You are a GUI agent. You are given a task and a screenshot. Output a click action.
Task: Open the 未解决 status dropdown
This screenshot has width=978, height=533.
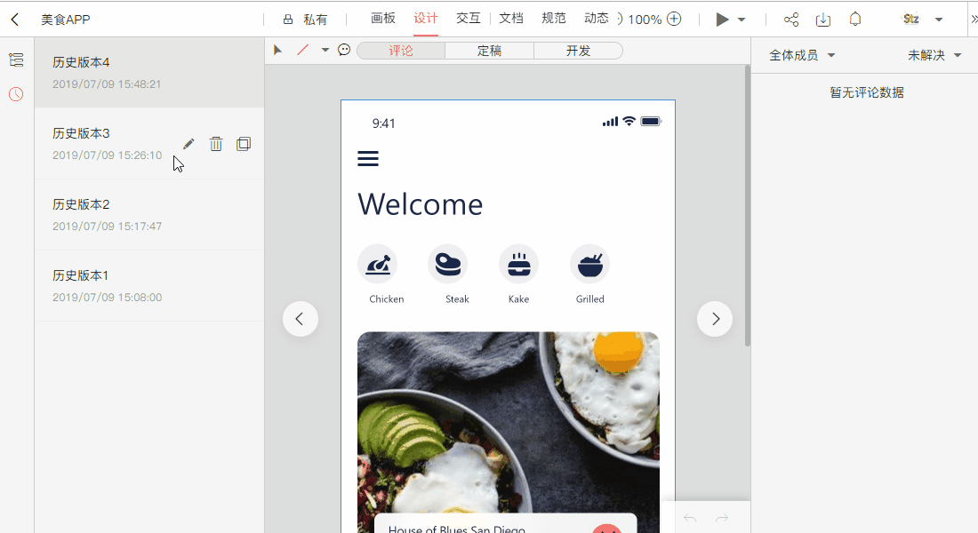pyautogui.click(x=934, y=55)
